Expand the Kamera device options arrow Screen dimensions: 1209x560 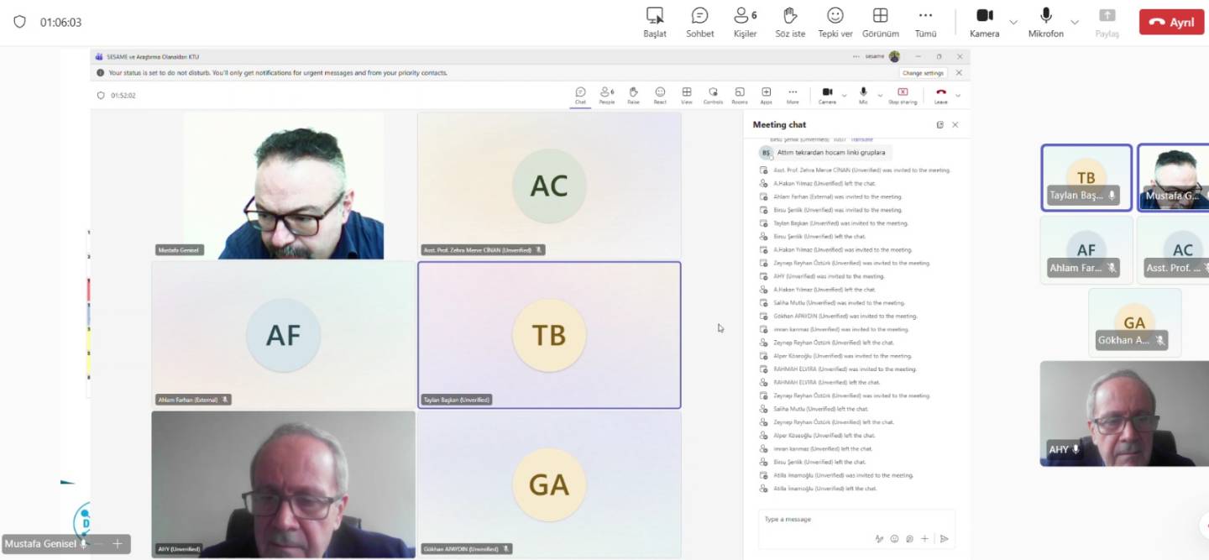(x=1013, y=22)
